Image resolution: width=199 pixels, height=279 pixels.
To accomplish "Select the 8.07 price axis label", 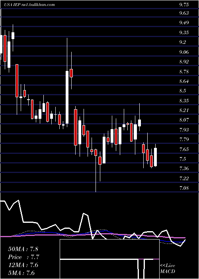I will pyautogui.click(x=184, y=120).
